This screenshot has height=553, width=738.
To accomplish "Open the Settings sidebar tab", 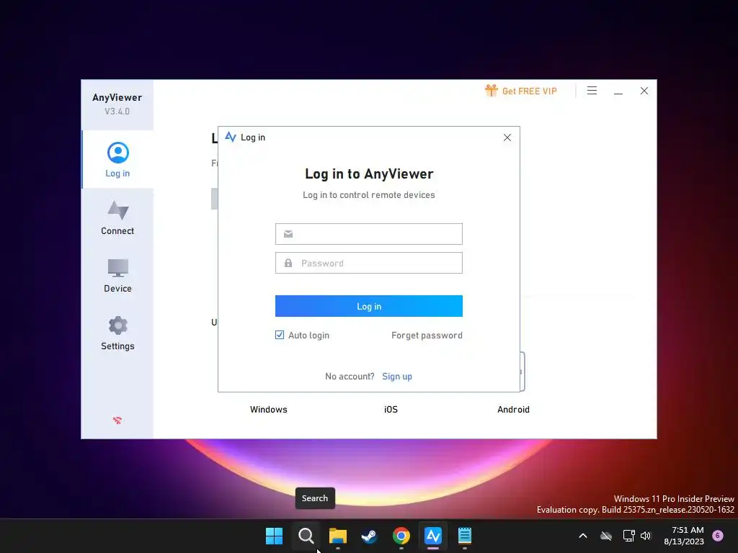I will coord(117,333).
